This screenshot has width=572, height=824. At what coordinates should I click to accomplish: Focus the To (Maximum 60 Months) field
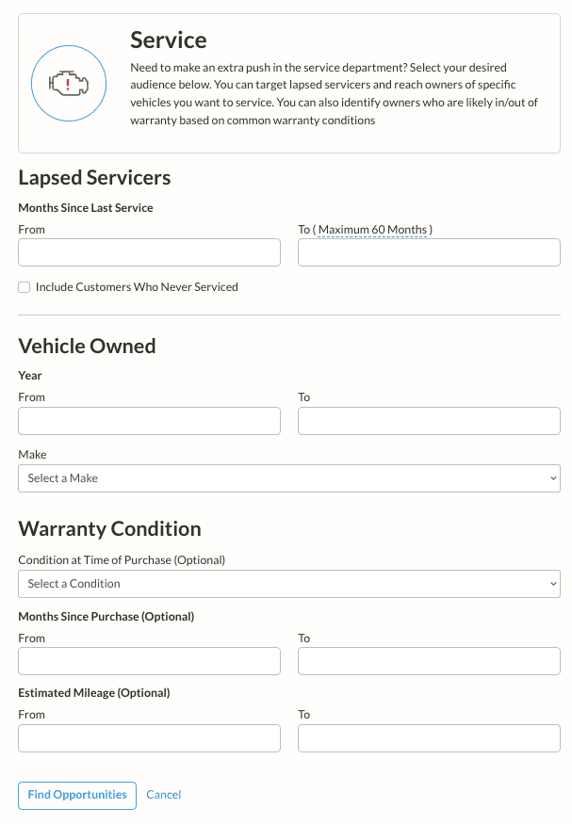click(429, 252)
